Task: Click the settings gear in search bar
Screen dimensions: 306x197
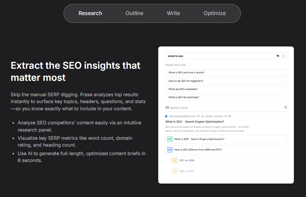Action: pos(283,56)
